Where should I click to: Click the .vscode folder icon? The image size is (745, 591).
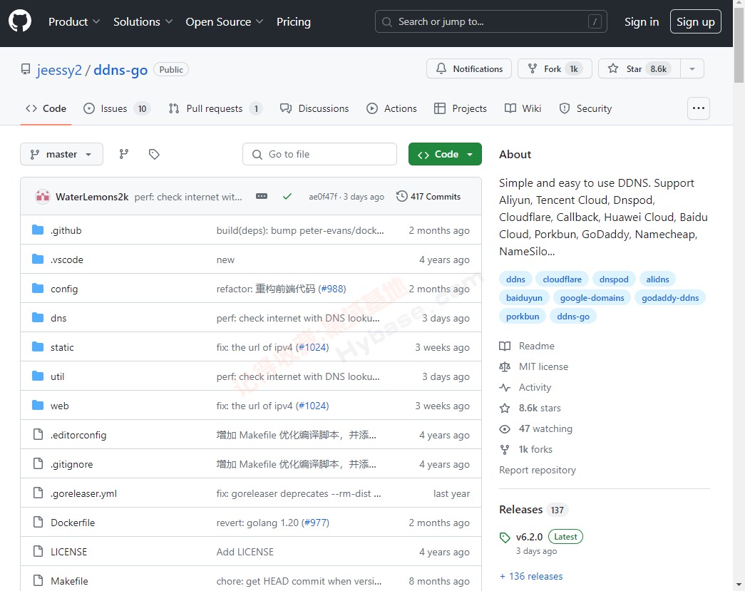point(38,259)
